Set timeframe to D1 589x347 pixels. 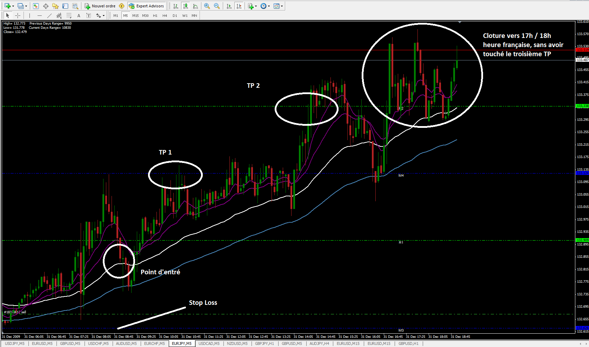click(175, 15)
